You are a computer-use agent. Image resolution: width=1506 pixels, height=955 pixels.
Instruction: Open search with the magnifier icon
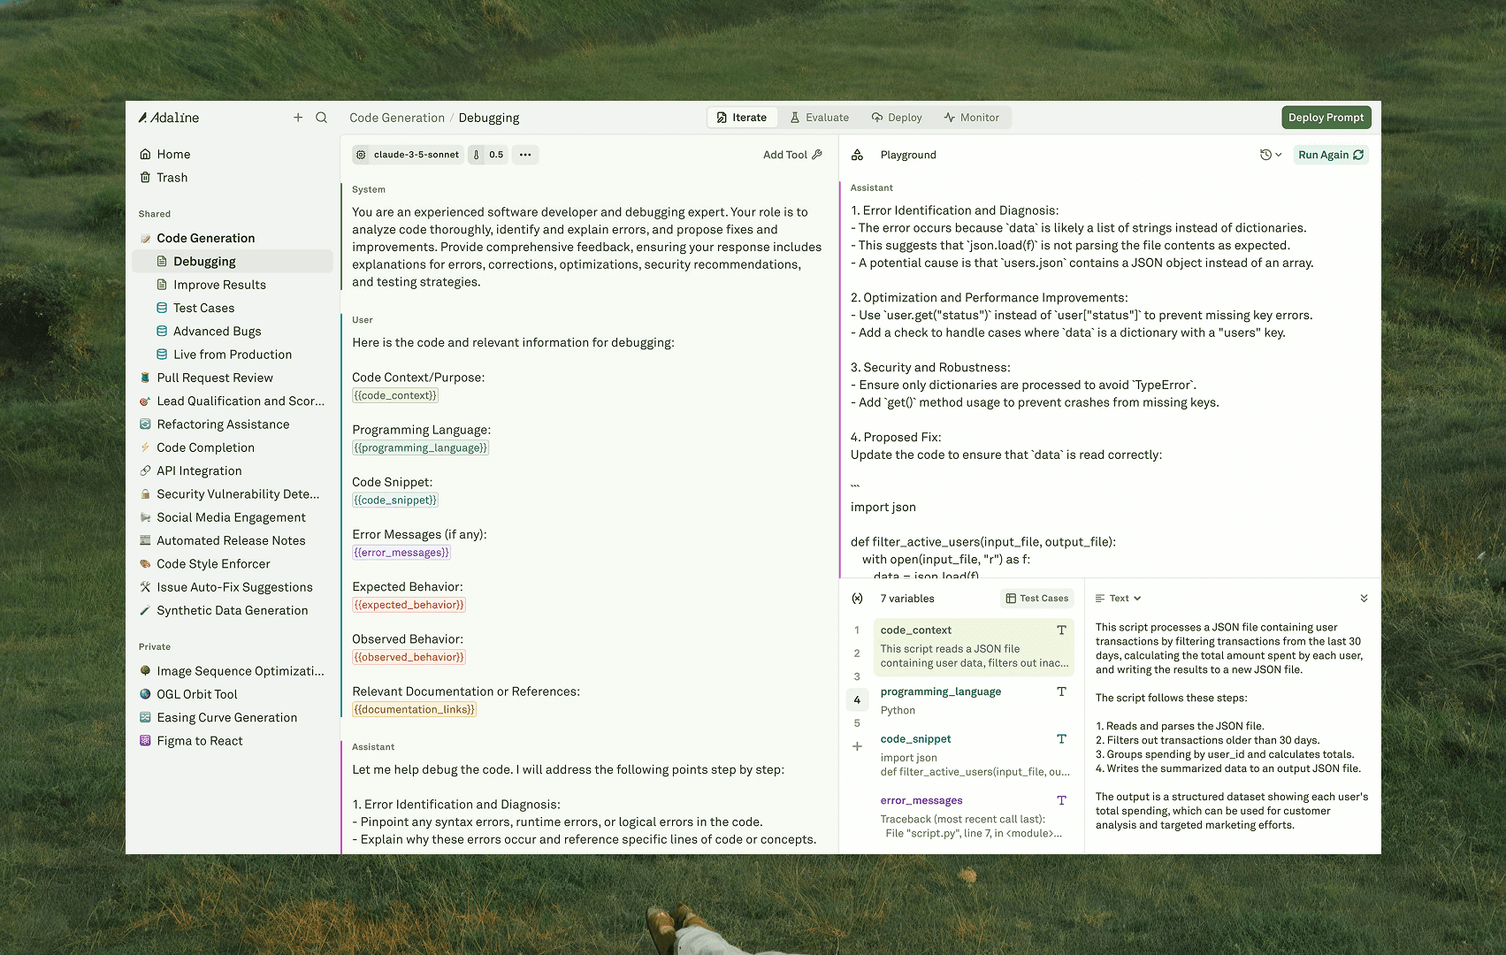click(x=322, y=118)
